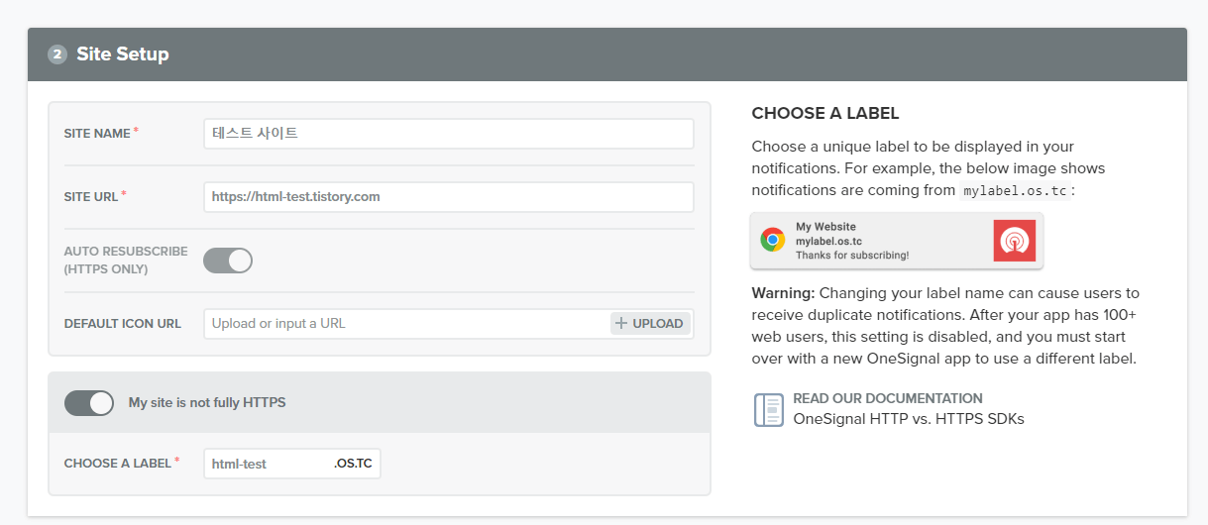
Task: Click the Default Icon URL input
Action: click(406, 324)
